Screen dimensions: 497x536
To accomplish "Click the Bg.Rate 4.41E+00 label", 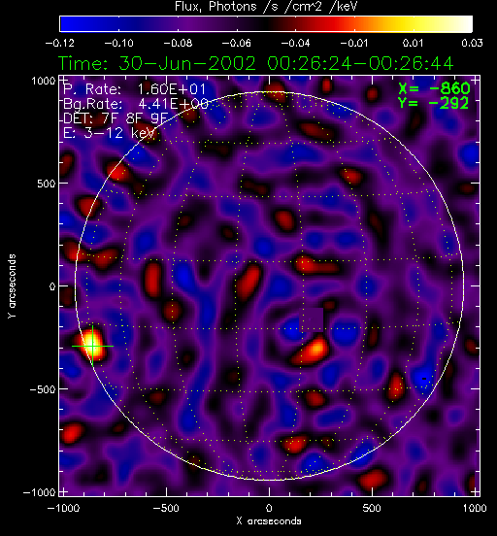I will [x=136, y=104].
